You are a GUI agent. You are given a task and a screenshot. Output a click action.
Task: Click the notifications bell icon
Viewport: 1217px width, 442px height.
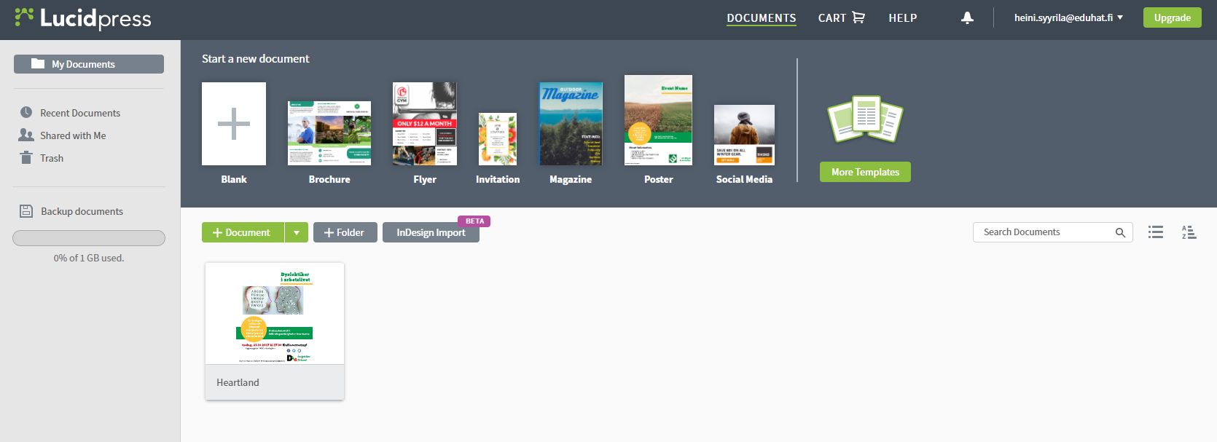tap(967, 18)
